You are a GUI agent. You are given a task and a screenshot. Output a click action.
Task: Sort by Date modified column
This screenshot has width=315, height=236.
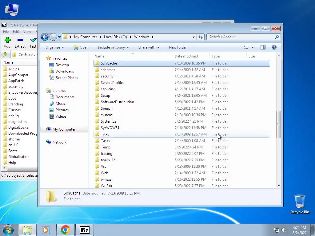[x=191, y=56]
